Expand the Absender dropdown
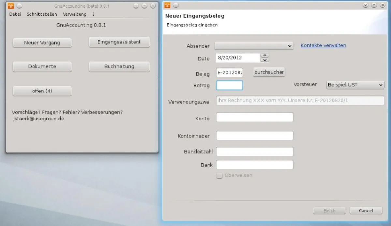This screenshot has width=391, height=226. (254, 46)
